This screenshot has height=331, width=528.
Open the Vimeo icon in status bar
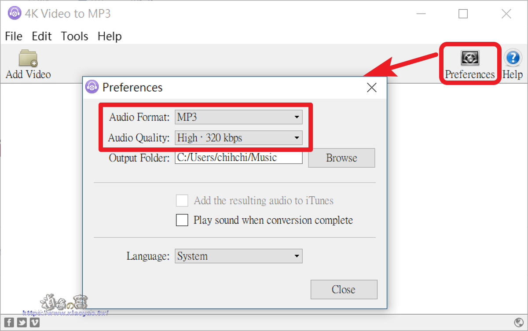pyautogui.click(x=35, y=322)
